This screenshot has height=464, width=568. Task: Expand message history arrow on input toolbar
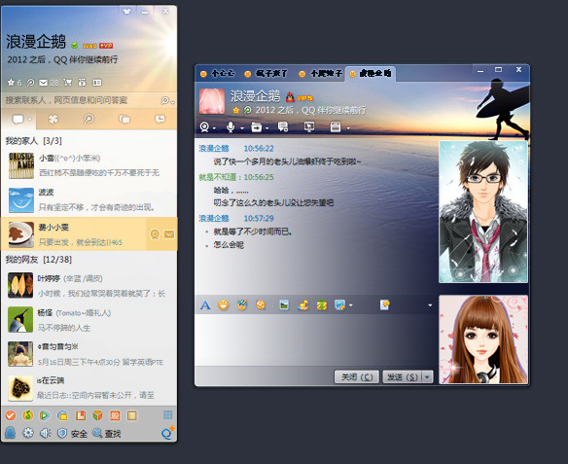[x=430, y=305]
